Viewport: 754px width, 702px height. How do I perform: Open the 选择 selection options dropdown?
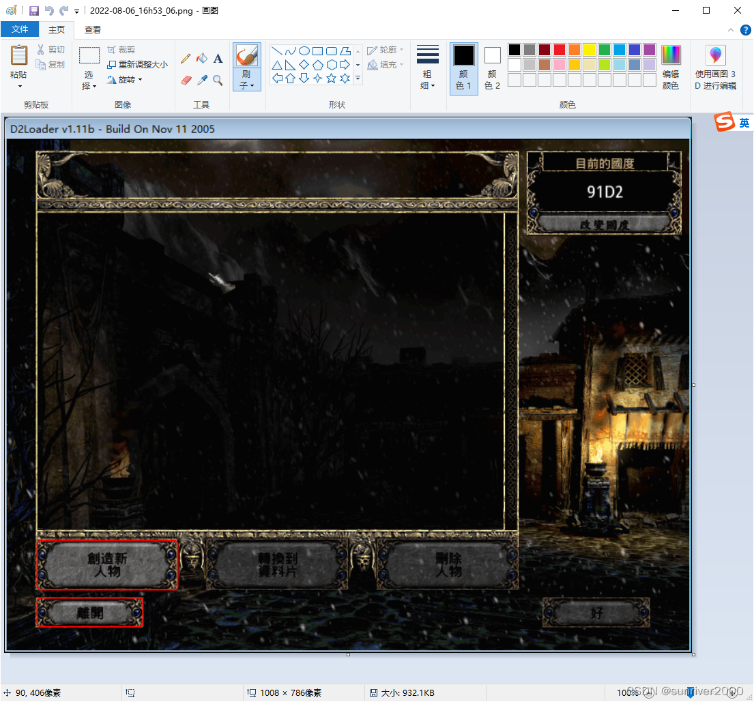pos(89,81)
